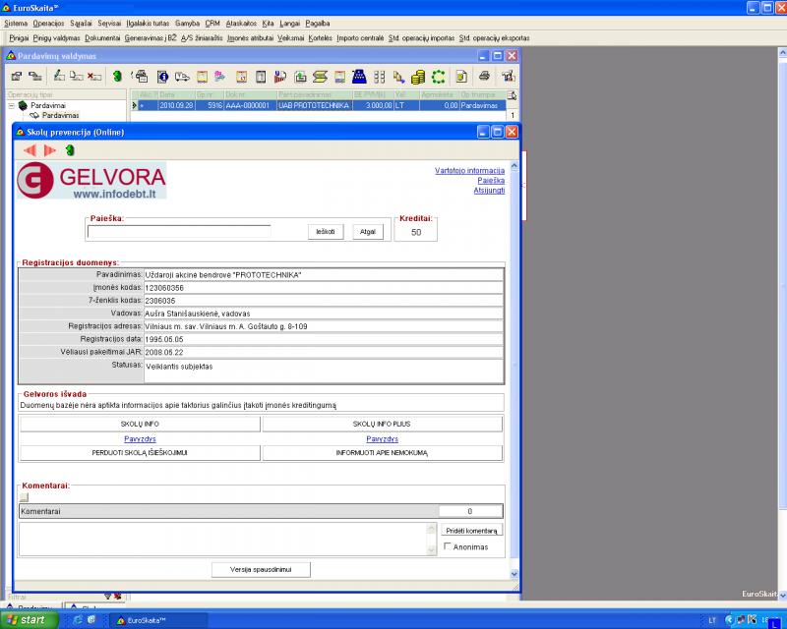Collapse the Pardavimai tree node
The height and width of the screenshot is (629, 787).
(x=11, y=105)
